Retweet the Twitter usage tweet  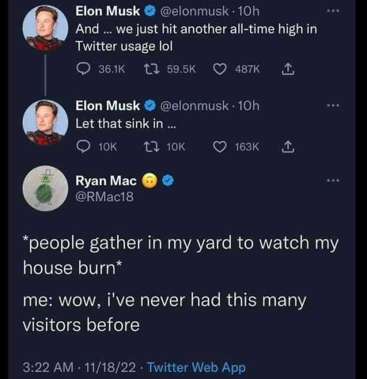(151, 69)
